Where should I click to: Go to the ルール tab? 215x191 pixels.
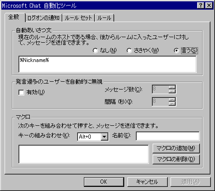tap(105, 18)
